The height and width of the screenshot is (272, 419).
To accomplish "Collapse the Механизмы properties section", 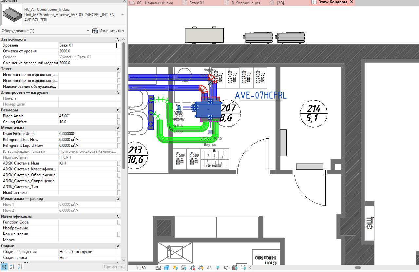I will point(118,128).
